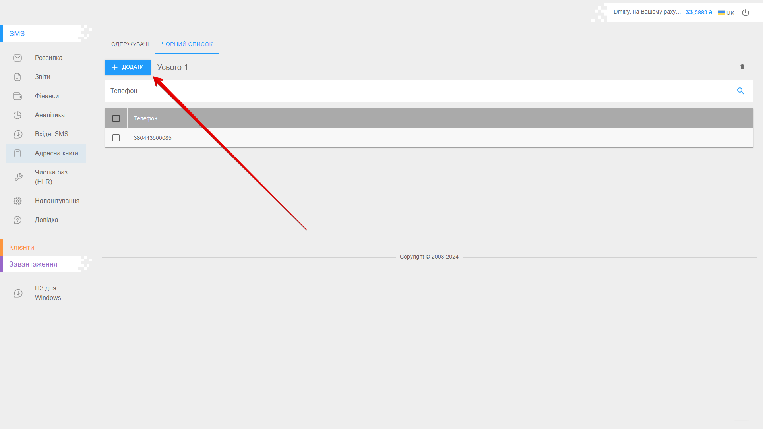
Task: Open Чистка баз (HLR)
Action: [x=51, y=177]
